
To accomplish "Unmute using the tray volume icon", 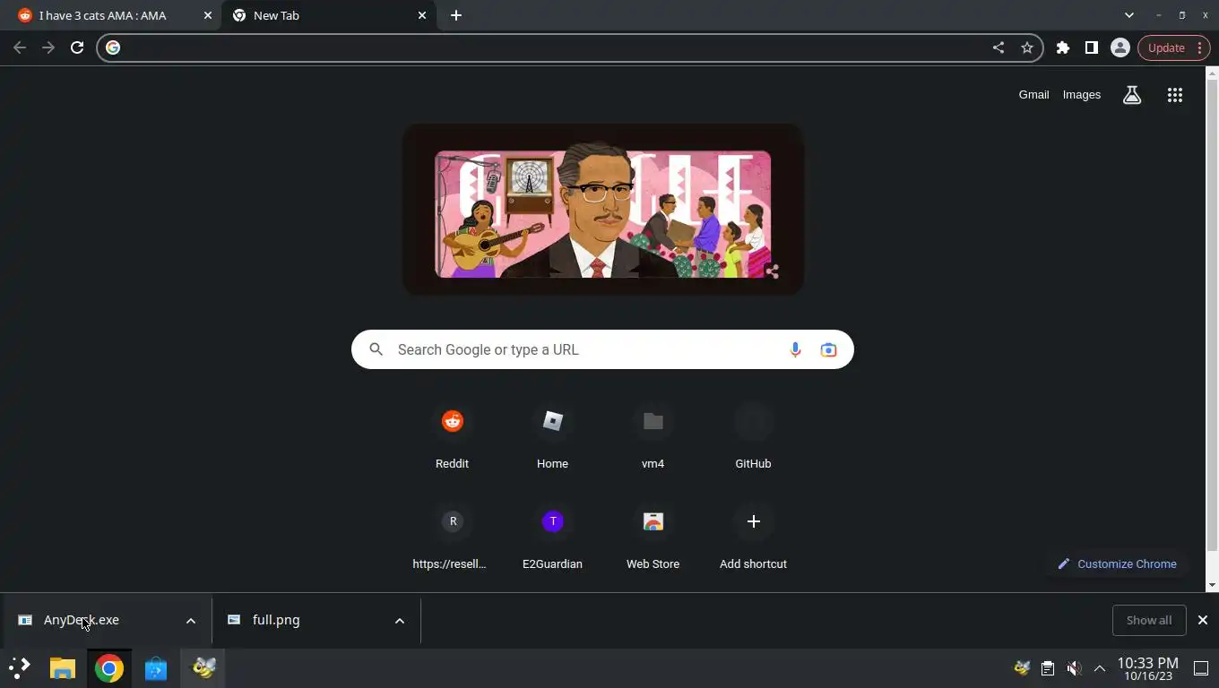I will click(x=1074, y=668).
